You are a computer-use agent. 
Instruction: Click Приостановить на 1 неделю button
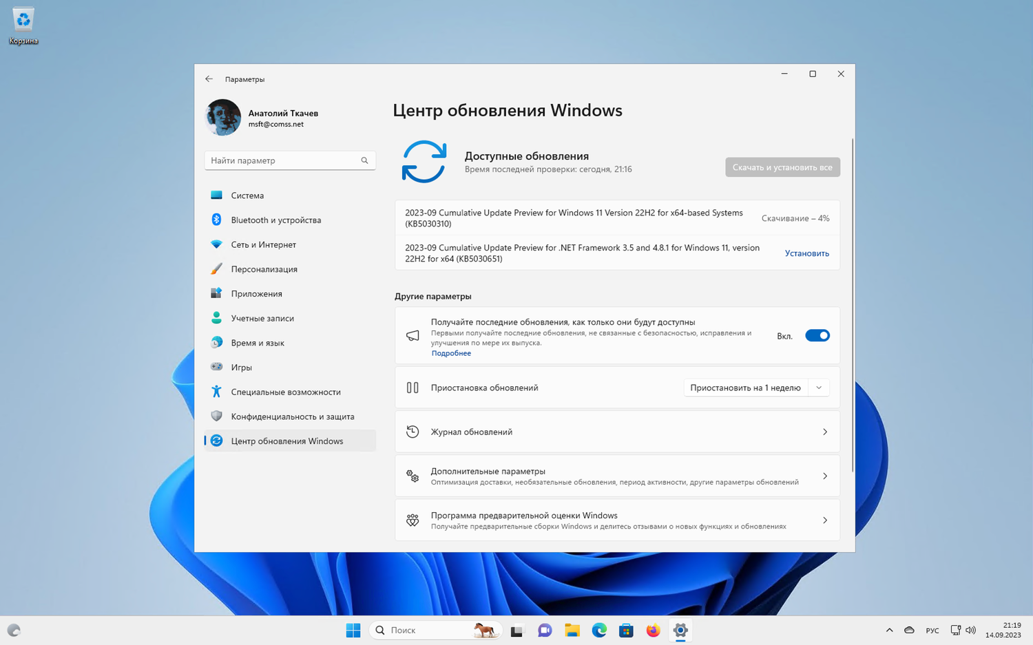coord(745,388)
